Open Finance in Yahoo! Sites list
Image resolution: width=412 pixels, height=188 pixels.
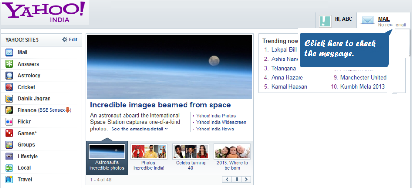coord(27,110)
